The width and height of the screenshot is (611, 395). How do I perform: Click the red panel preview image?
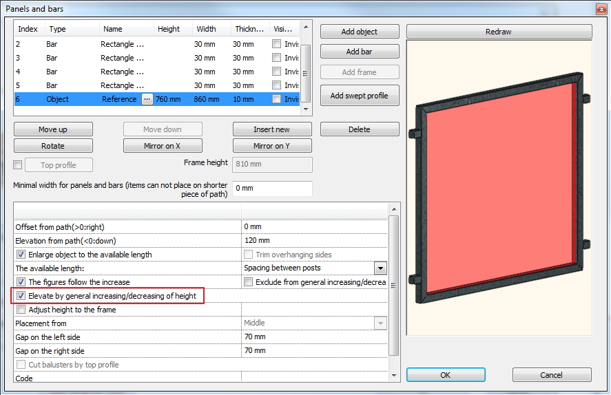[499, 188]
